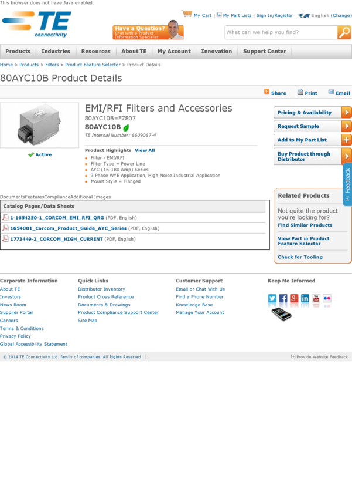The image size is (352, 499).
Task: Open the 80AYC10B product thumbnail image
Action: point(39,126)
